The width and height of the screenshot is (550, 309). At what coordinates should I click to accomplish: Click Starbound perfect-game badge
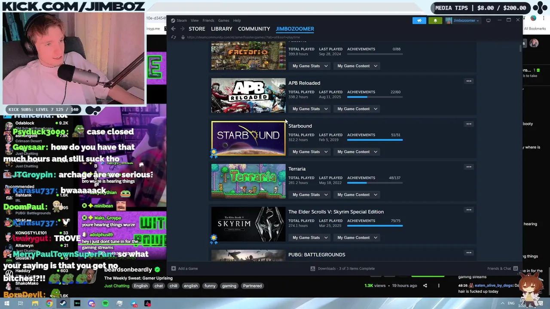coord(214,153)
